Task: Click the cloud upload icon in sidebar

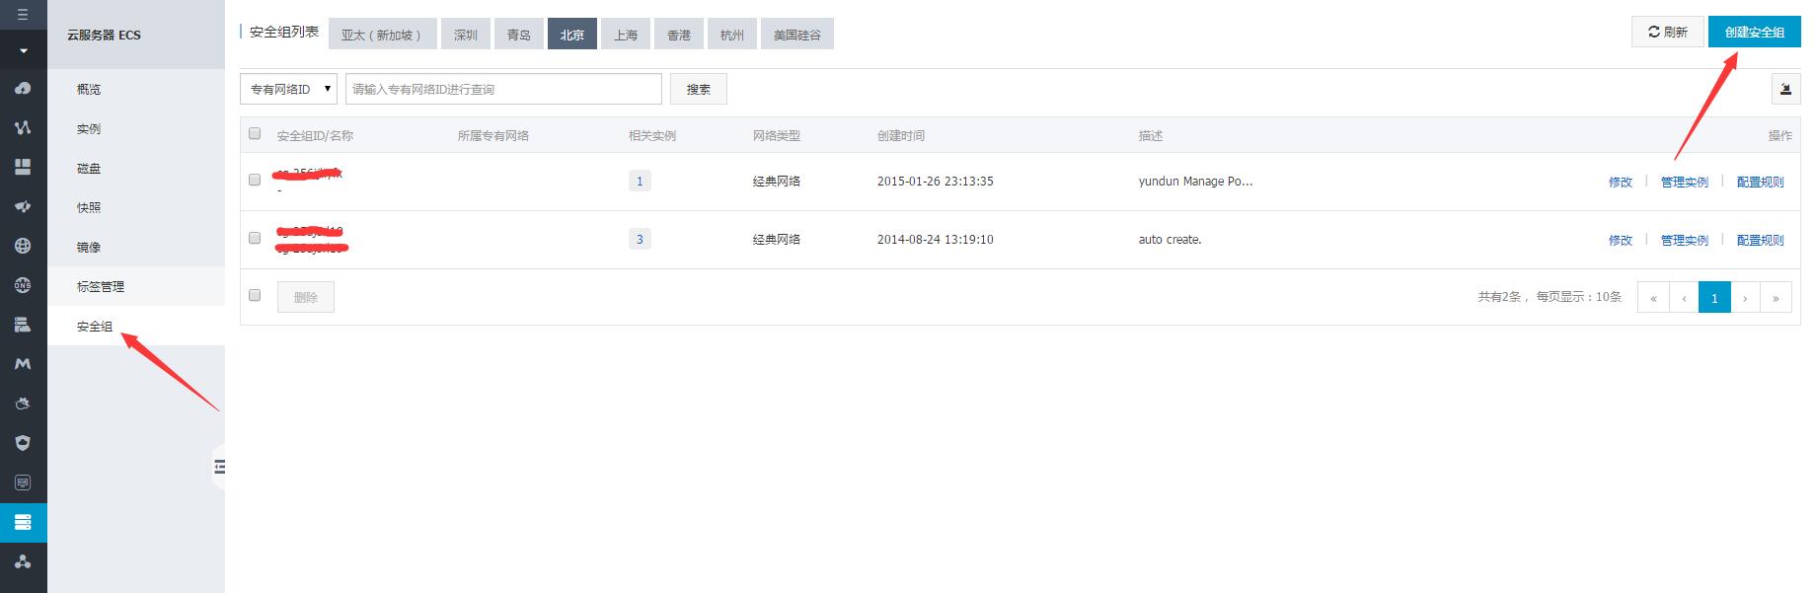Action: point(23,88)
